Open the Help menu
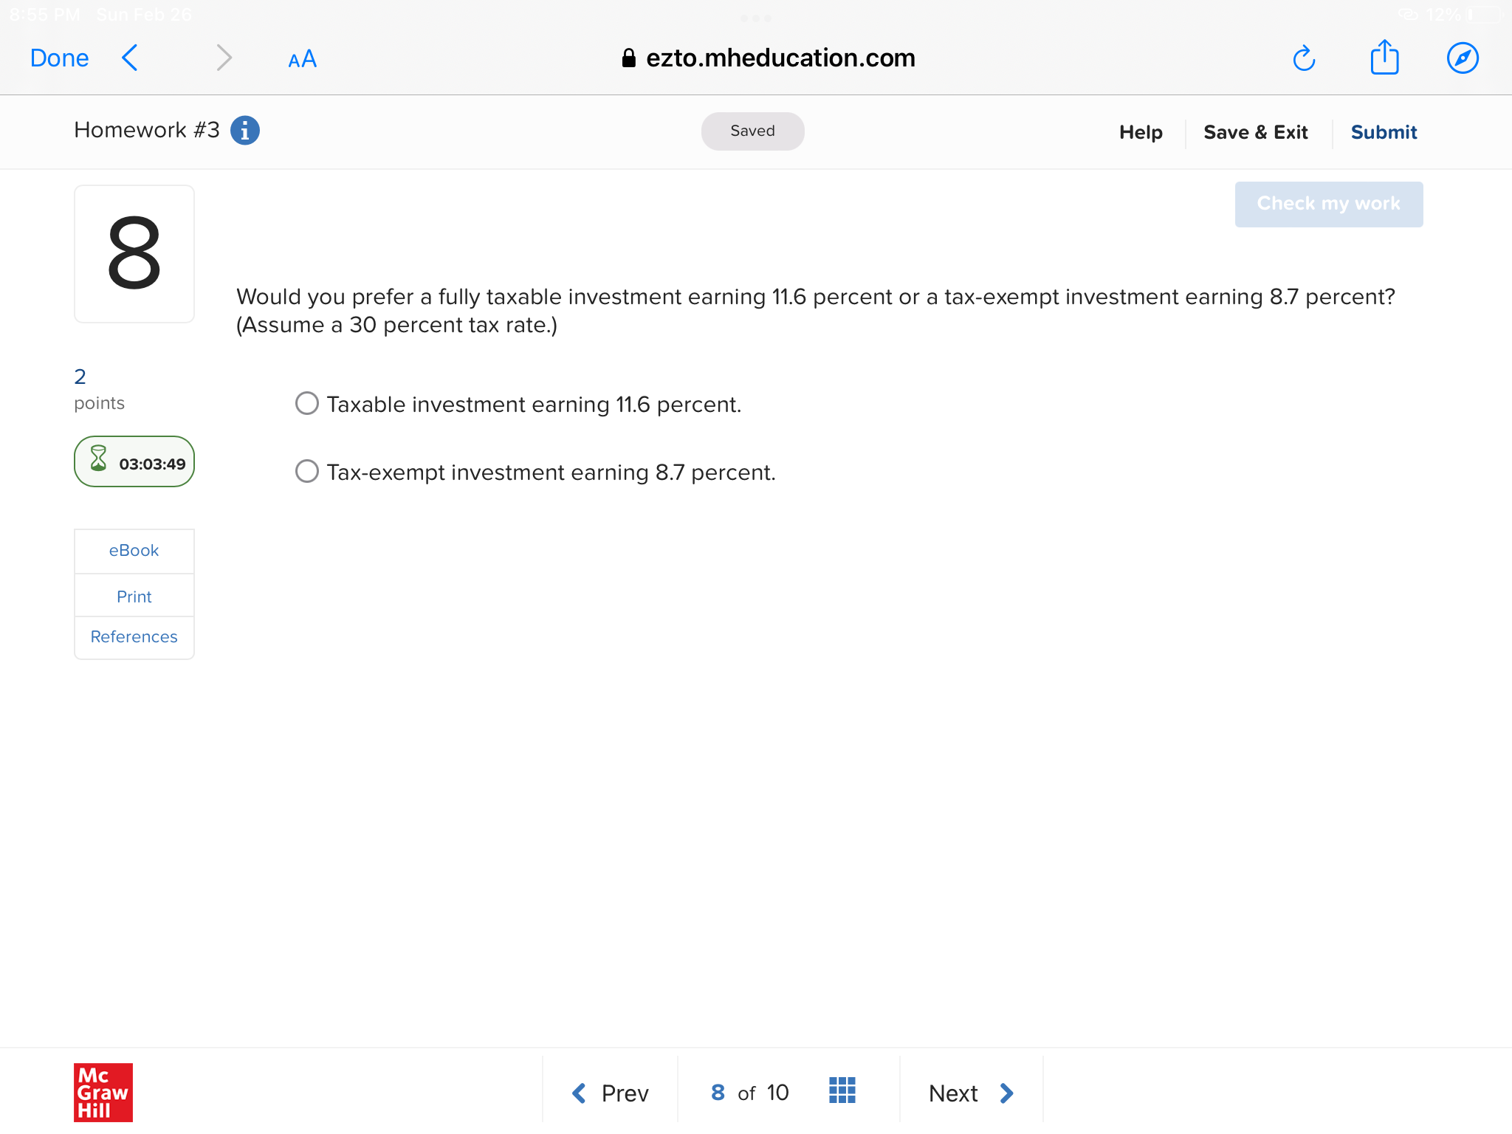 pyautogui.click(x=1141, y=132)
